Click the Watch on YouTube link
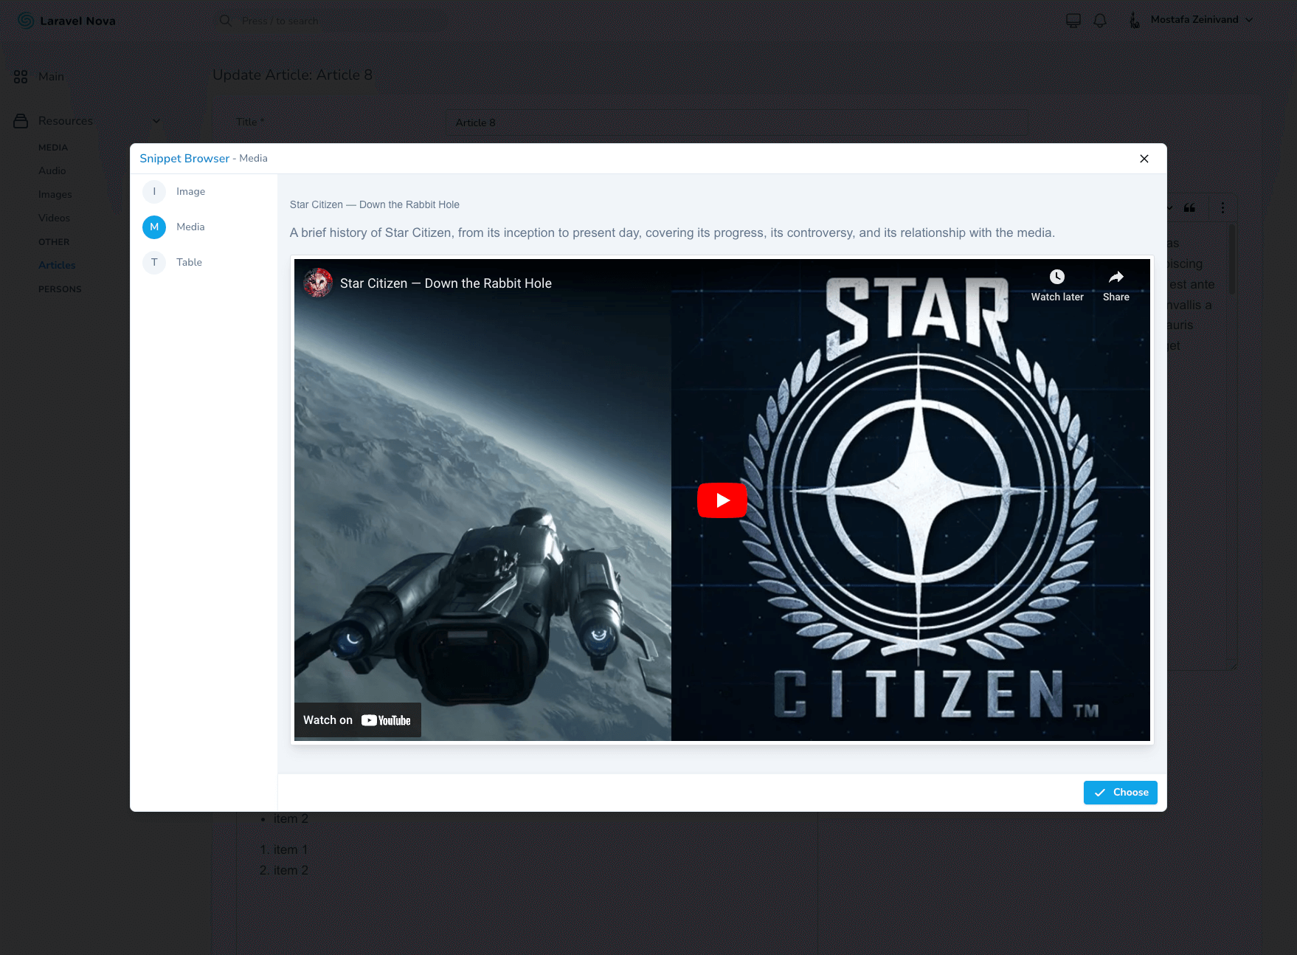Screen dimensions: 1297x955 click(357, 720)
